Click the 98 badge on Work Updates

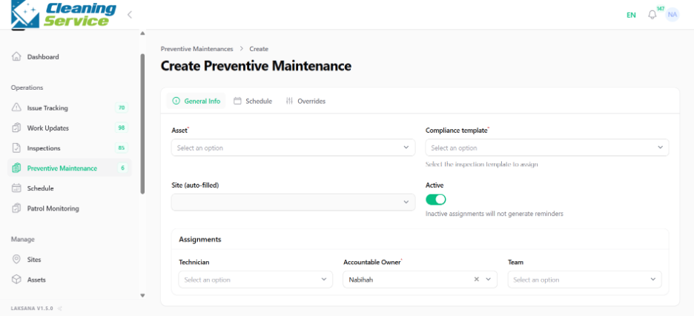click(x=122, y=128)
